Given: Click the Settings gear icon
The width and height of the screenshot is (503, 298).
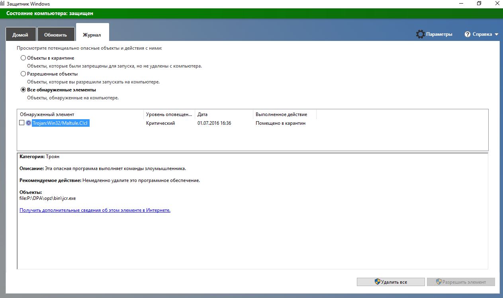Looking at the screenshot, I should click(x=420, y=34).
